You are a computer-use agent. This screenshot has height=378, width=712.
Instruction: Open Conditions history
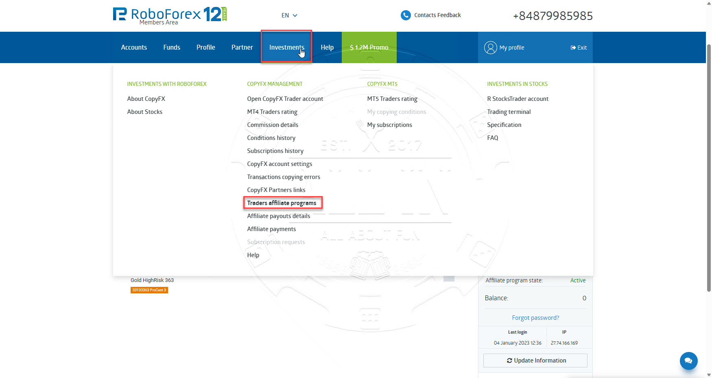(271, 138)
